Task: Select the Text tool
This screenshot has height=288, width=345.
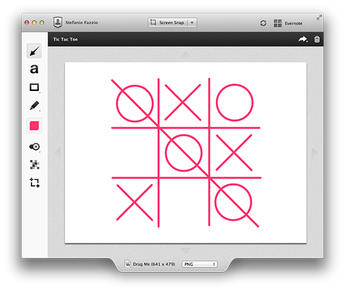Action: point(34,69)
